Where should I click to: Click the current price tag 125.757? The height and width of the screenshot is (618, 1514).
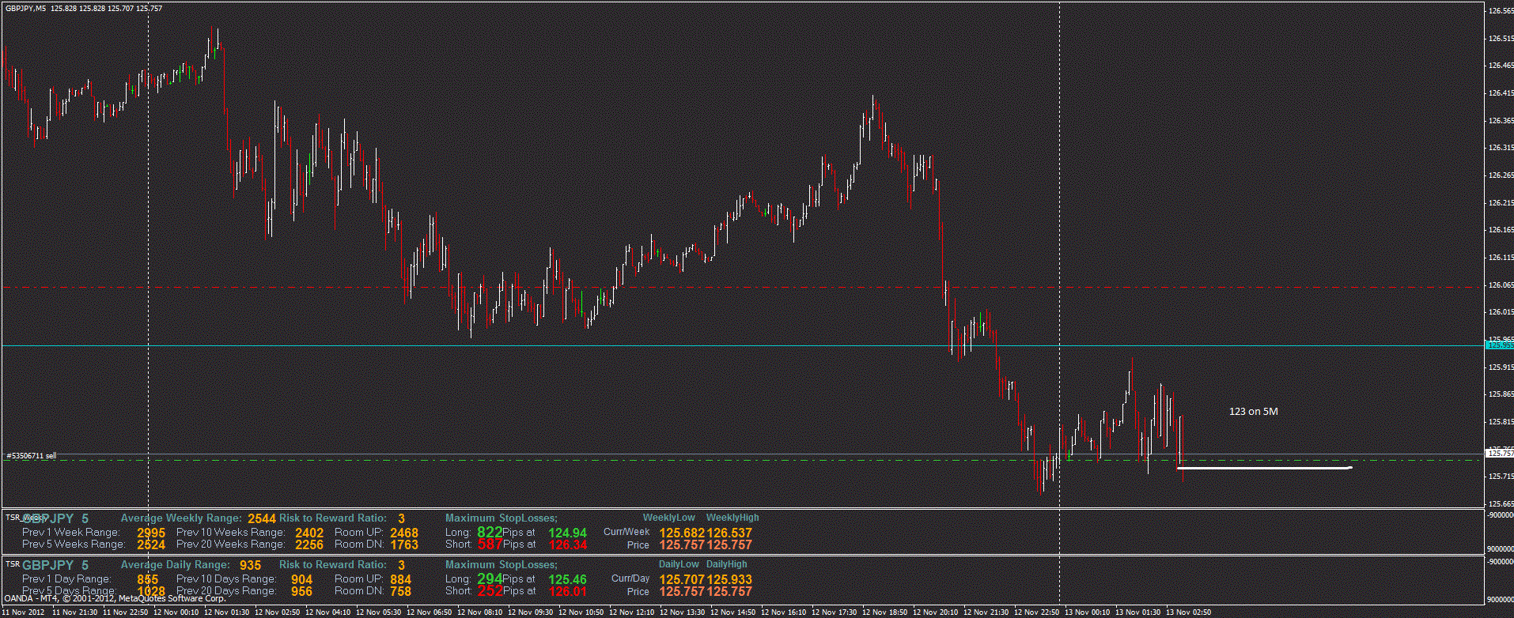[1500, 454]
